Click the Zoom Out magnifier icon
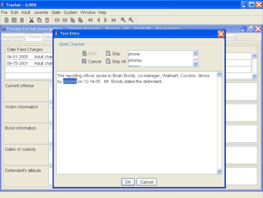 click(130, 20)
